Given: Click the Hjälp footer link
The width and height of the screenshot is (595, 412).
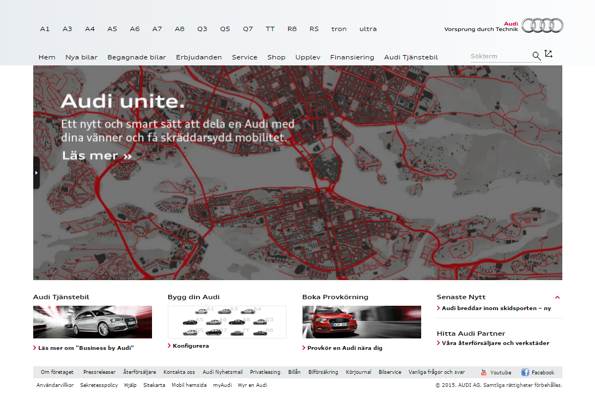Looking at the screenshot, I should point(131,385).
